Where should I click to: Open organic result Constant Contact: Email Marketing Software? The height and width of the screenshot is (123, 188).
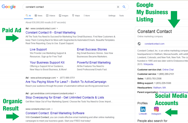coord(55,113)
